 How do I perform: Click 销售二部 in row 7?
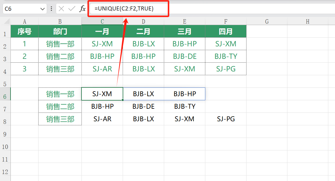pos(60,107)
